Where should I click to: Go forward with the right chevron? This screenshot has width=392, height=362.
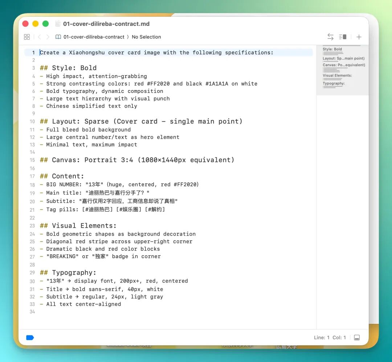tap(48, 37)
